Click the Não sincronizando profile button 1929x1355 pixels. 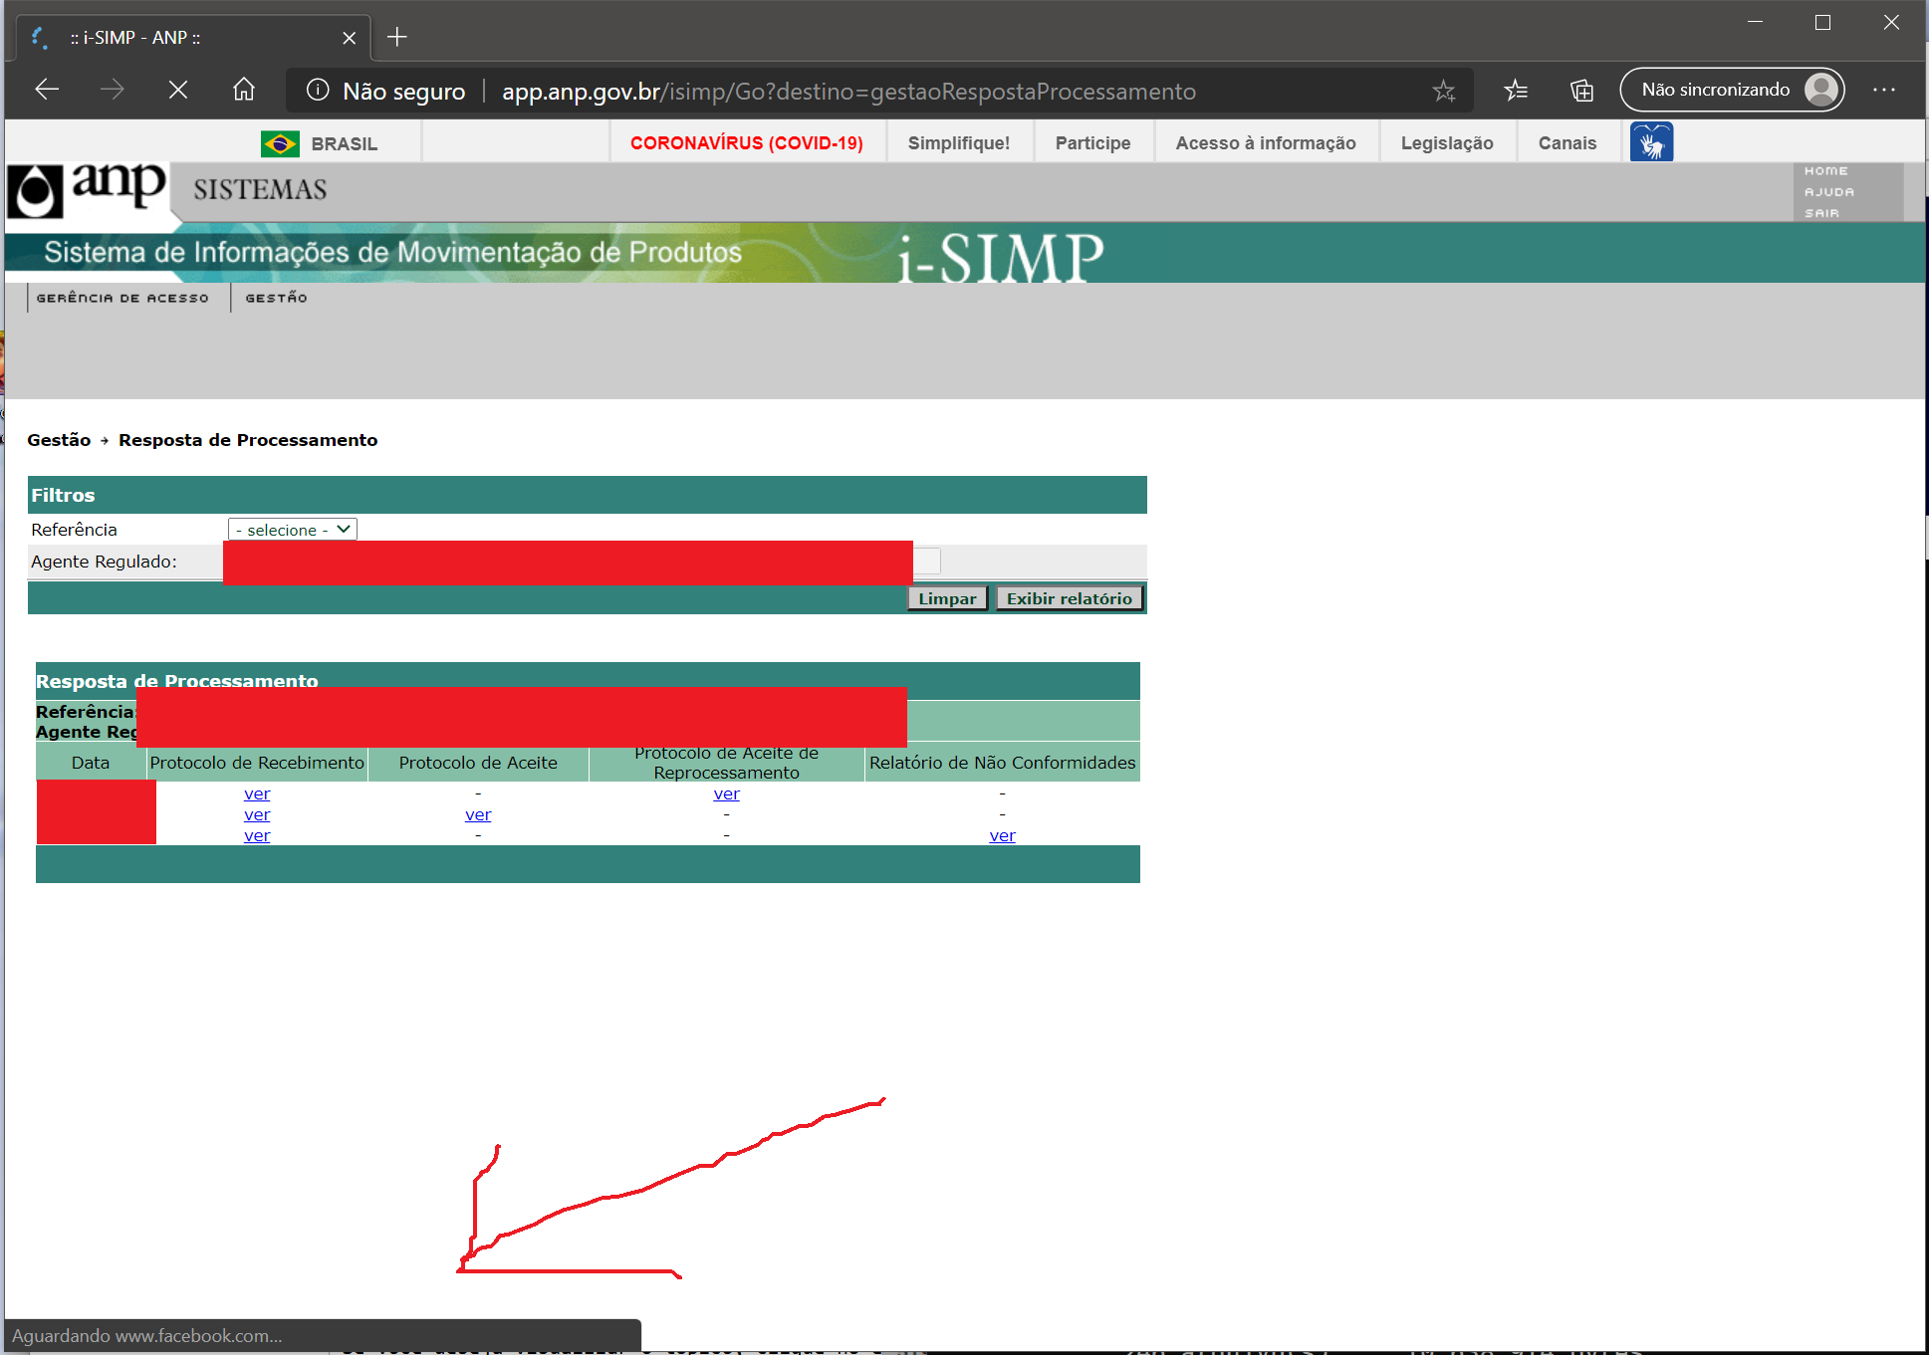(x=1732, y=90)
